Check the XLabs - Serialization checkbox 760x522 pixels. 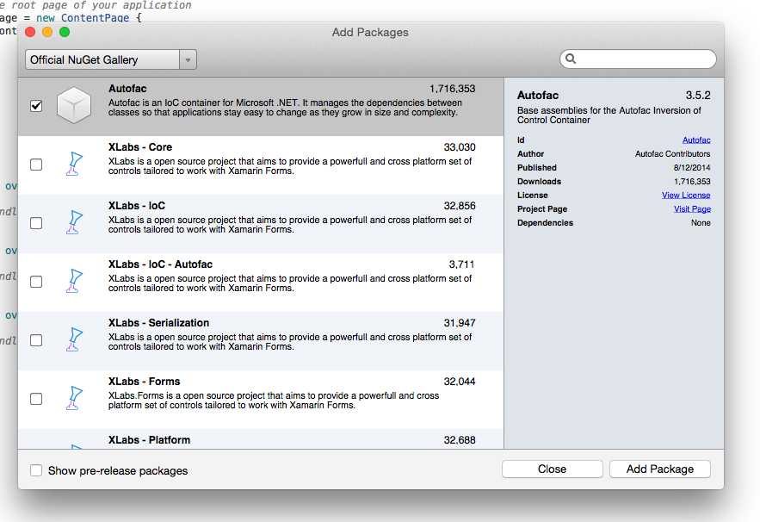(36, 340)
